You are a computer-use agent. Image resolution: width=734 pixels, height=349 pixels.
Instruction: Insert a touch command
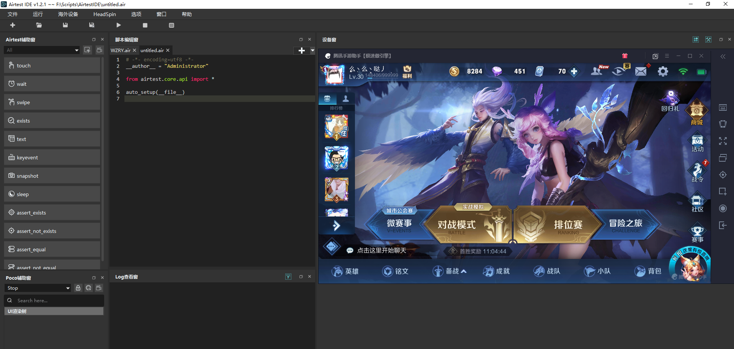pyautogui.click(x=52, y=66)
